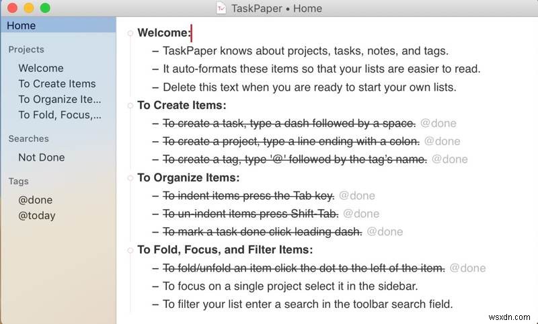Viewport: 538px width, 324px height.
Task: Run the Not Done saved search
Action: pos(42,157)
